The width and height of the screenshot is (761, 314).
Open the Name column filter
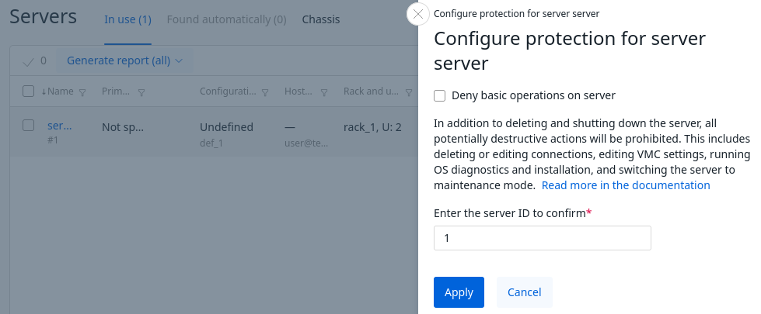click(82, 92)
